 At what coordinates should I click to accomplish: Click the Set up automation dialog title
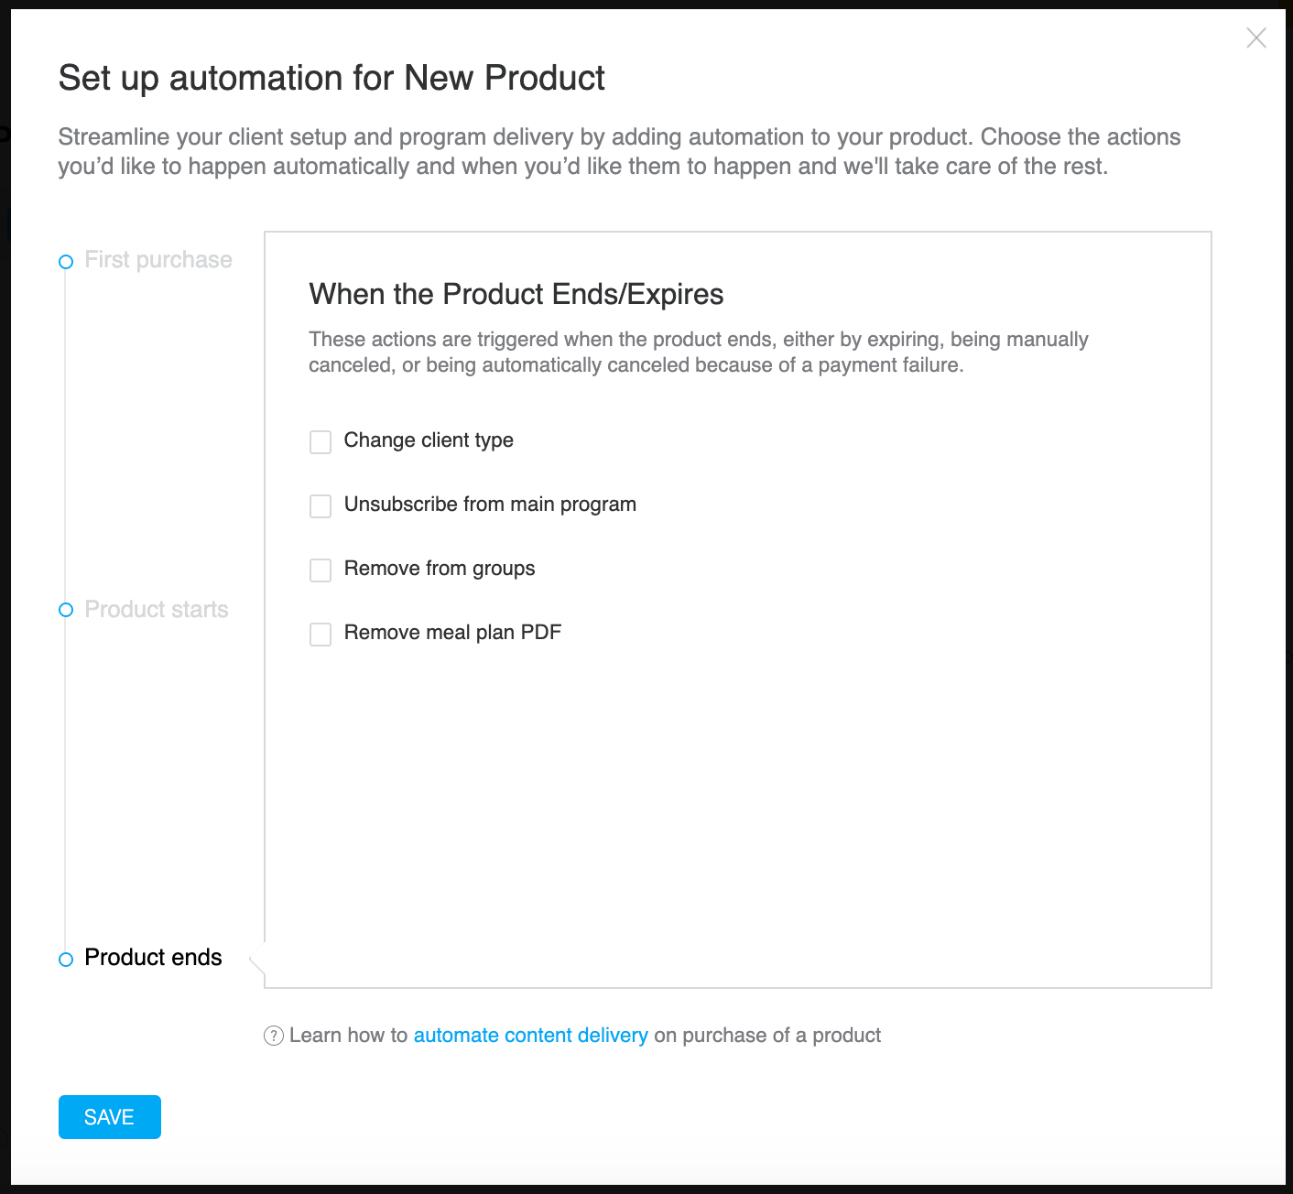(331, 78)
